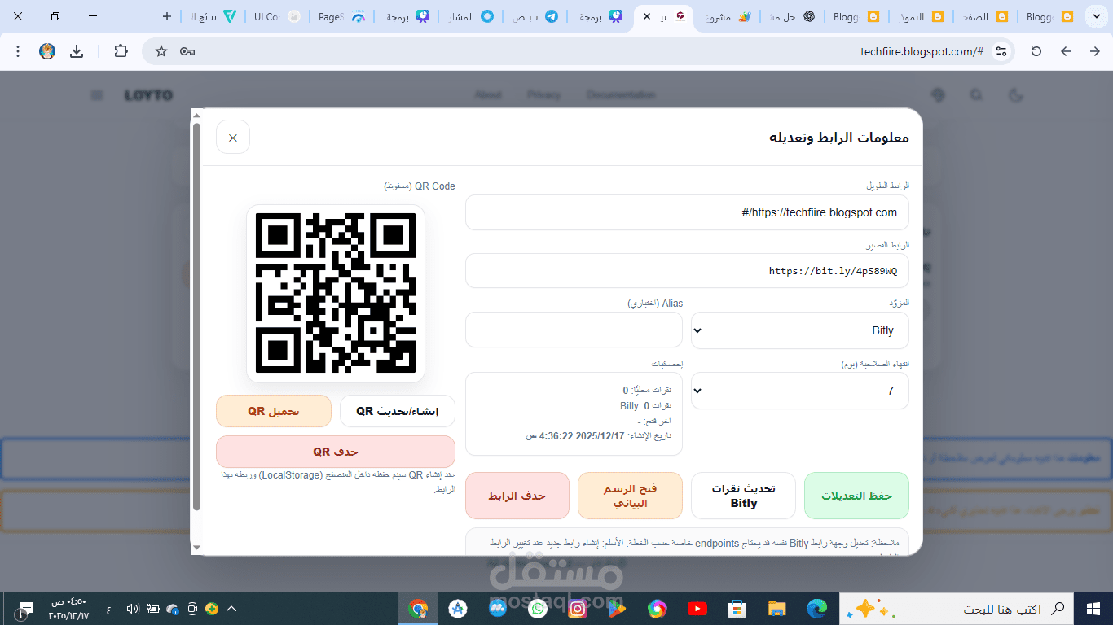Open the tab search dropdown arrow
Image resolution: width=1113 pixels, height=625 pixels.
1096,16
